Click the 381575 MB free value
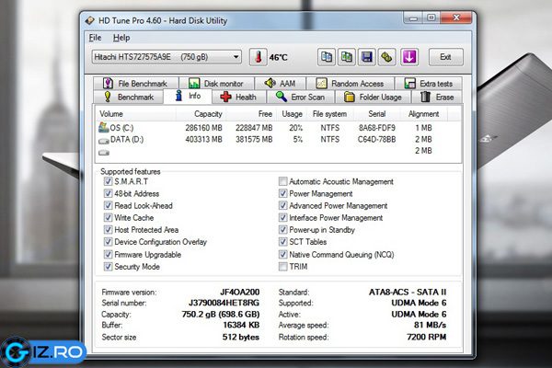 [254, 140]
